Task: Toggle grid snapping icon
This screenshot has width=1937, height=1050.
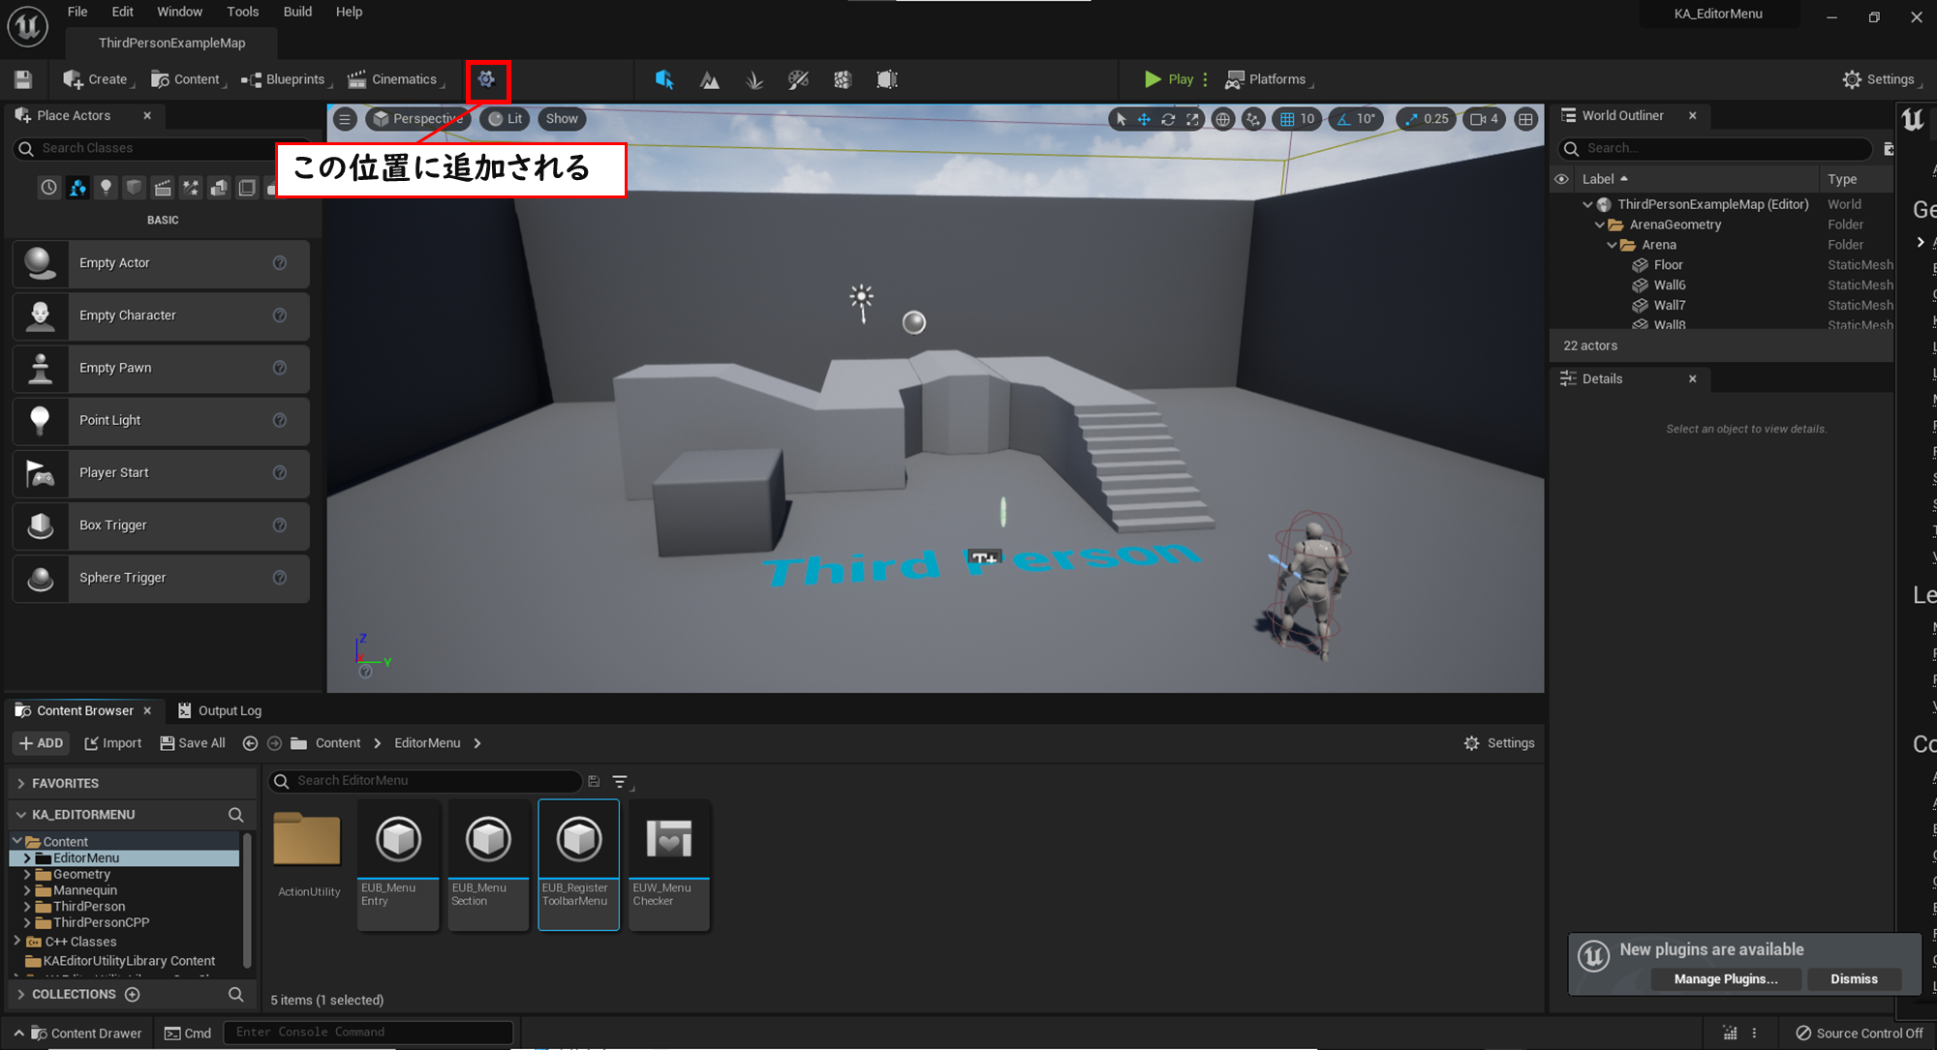Action: [x=1287, y=119]
